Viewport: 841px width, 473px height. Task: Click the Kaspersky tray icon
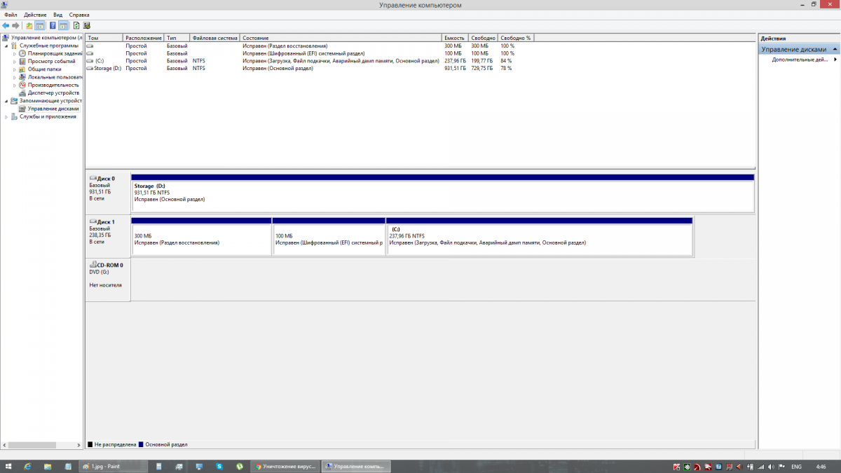(x=677, y=467)
